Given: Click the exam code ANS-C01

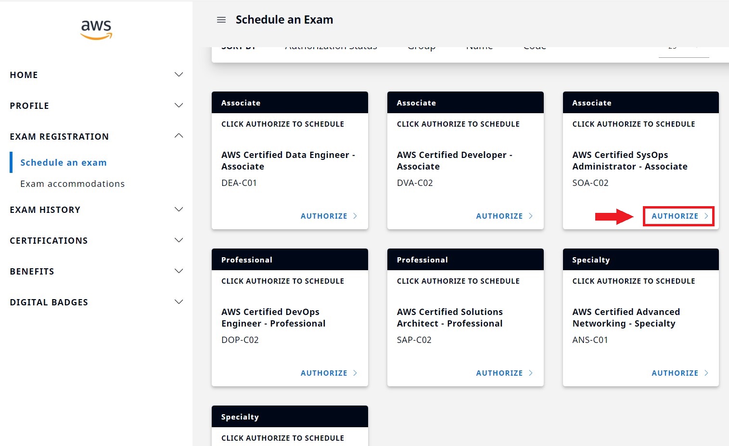Looking at the screenshot, I should pos(590,340).
